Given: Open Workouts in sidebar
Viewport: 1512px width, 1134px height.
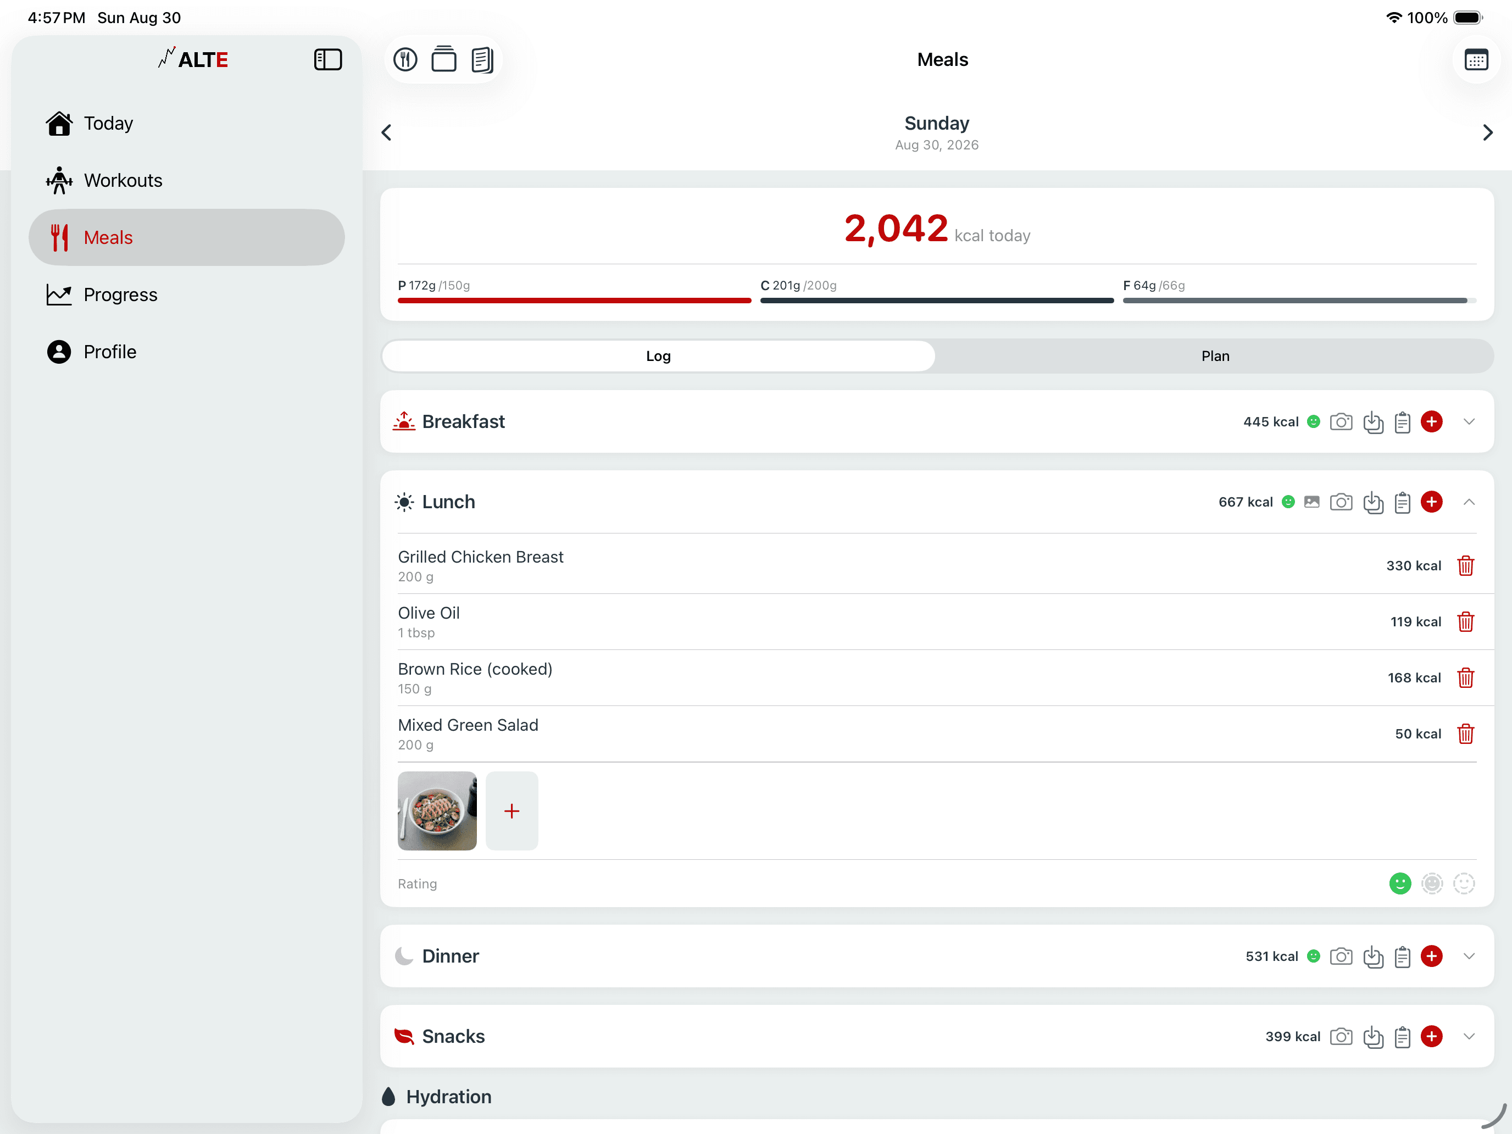Looking at the screenshot, I should pos(187,180).
